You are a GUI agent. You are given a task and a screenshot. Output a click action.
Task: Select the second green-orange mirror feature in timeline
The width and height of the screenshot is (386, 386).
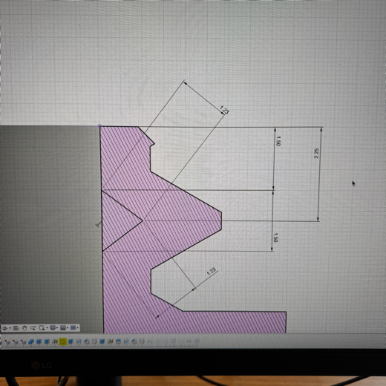(111, 341)
